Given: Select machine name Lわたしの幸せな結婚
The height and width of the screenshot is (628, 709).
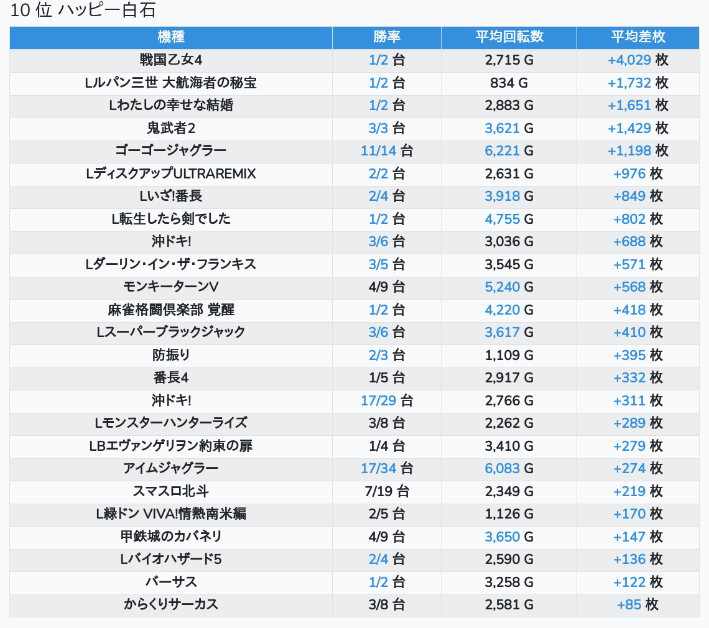Looking at the screenshot, I should 171,105.
